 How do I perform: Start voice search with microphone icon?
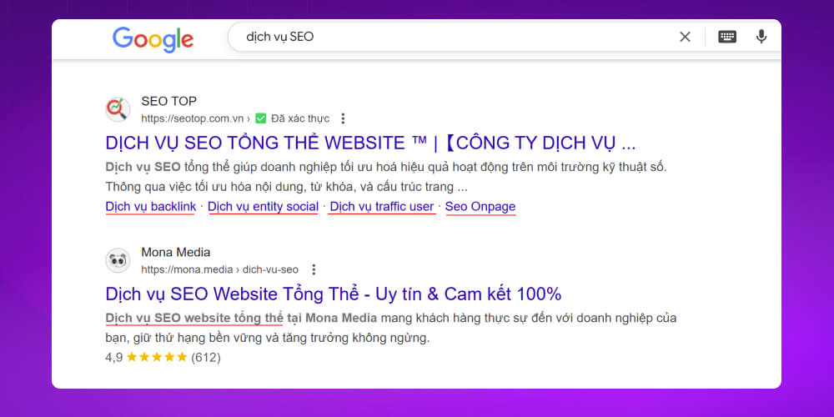(x=761, y=37)
